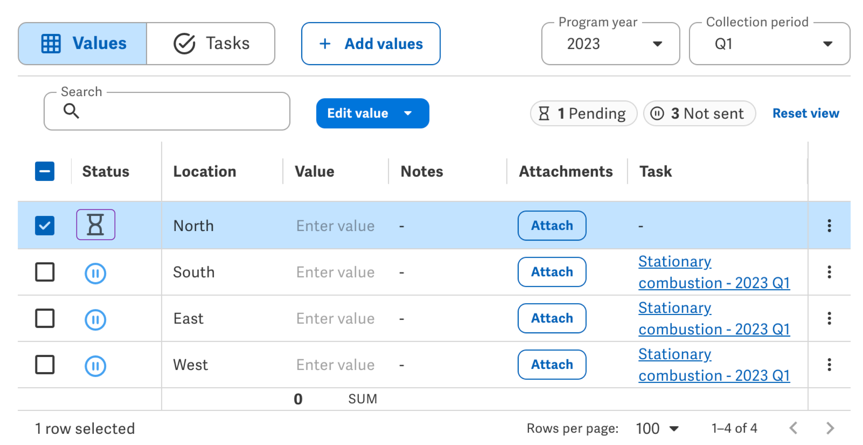This screenshot has width=863, height=445.
Task: Select the Values tab
Action: click(82, 43)
